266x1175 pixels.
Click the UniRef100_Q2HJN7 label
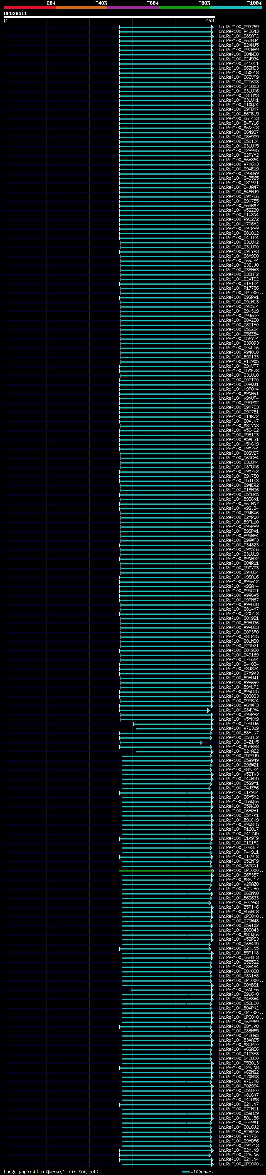239,1104
